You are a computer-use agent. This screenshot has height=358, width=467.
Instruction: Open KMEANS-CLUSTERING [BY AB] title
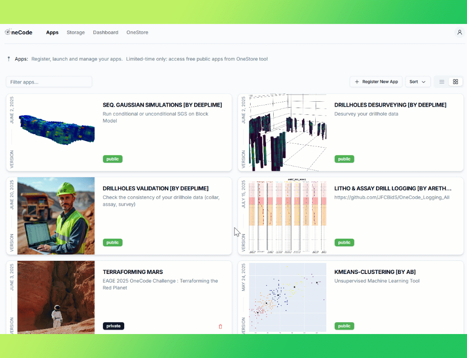pos(375,272)
